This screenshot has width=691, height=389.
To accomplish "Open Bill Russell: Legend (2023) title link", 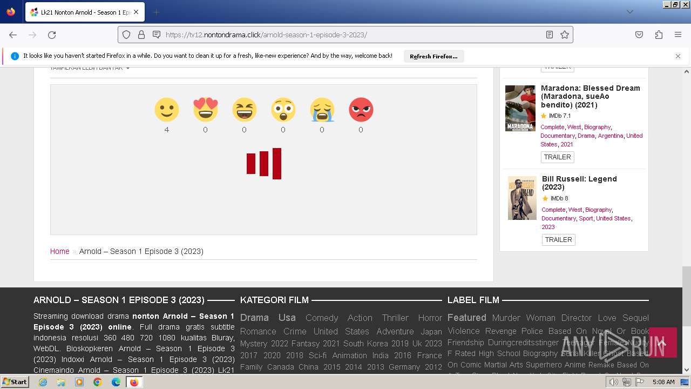I will [x=579, y=183].
